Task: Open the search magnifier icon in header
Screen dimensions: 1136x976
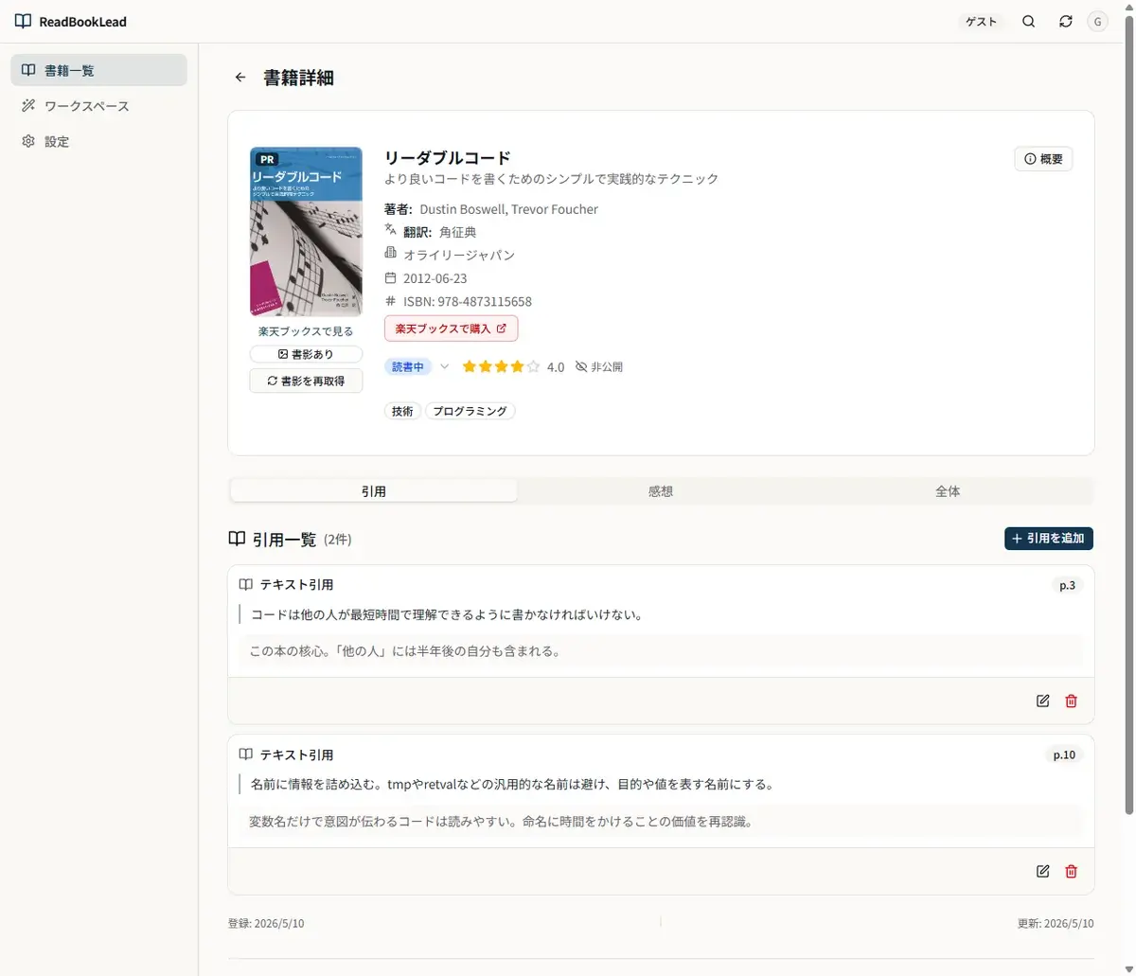Action: [1029, 22]
